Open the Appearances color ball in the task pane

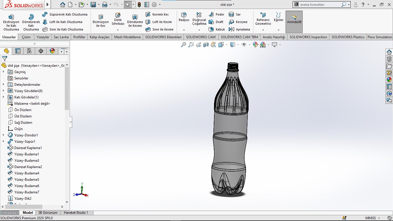click(389, 80)
